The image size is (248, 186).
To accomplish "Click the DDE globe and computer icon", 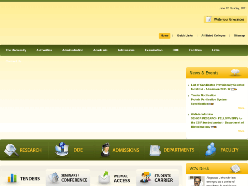I will [x=62, y=149].
